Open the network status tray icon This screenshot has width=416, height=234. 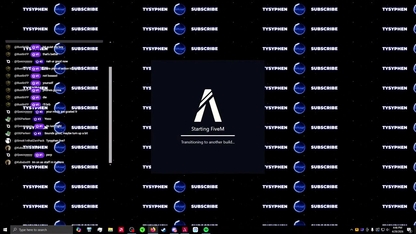383,230
